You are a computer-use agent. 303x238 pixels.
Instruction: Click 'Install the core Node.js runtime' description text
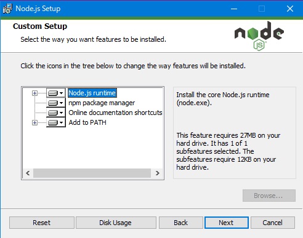click(223, 98)
